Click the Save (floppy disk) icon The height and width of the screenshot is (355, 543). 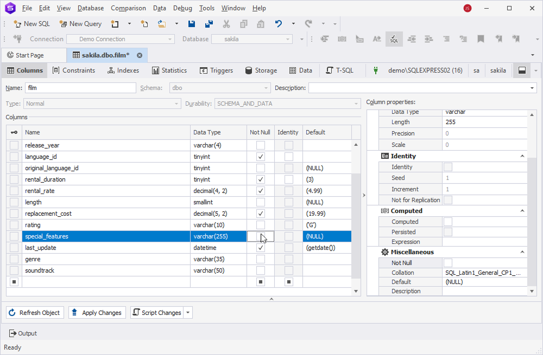click(192, 24)
